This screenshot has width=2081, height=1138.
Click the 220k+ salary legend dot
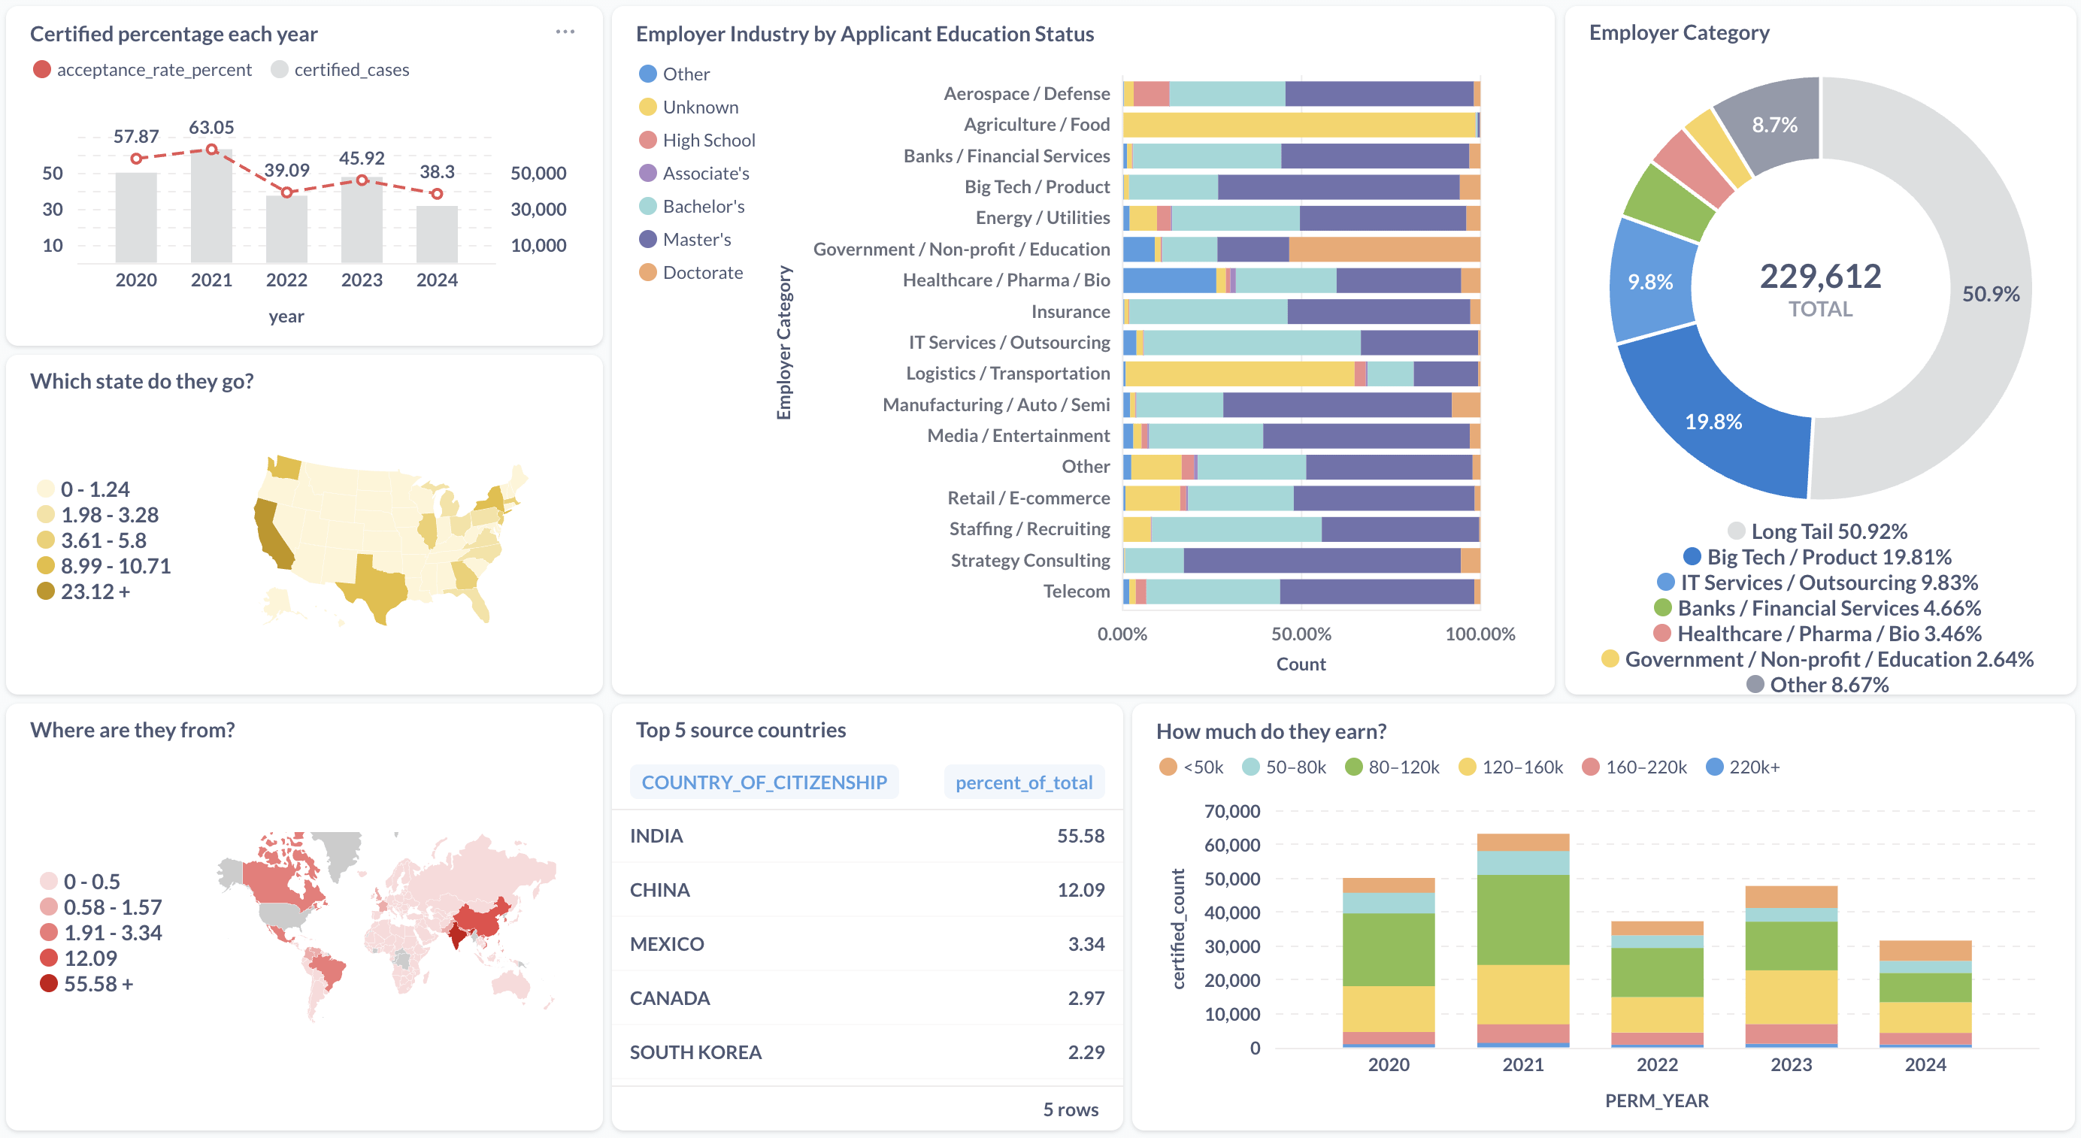pyautogui.click(x=1714, y=767)
